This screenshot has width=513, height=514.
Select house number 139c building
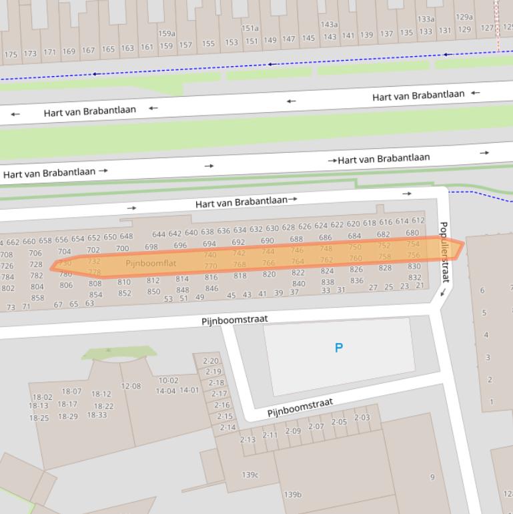click(250, 475)
